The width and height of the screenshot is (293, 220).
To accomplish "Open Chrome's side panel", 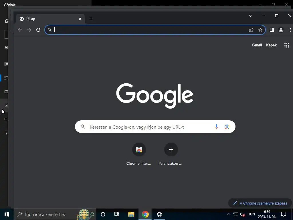I will click(x=272, y=30).
